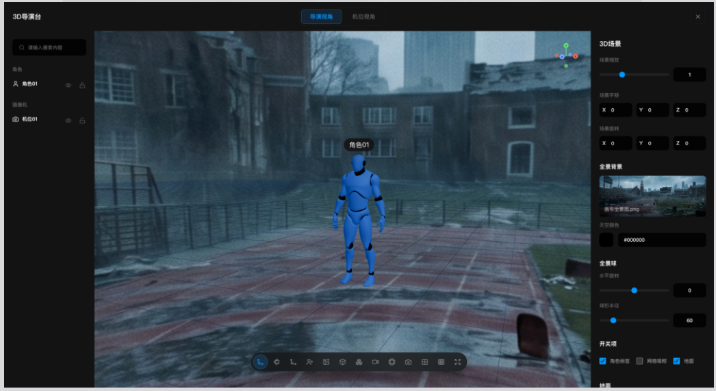Click the 场景旋转 Z input field
716x391 pixels.
689,143
